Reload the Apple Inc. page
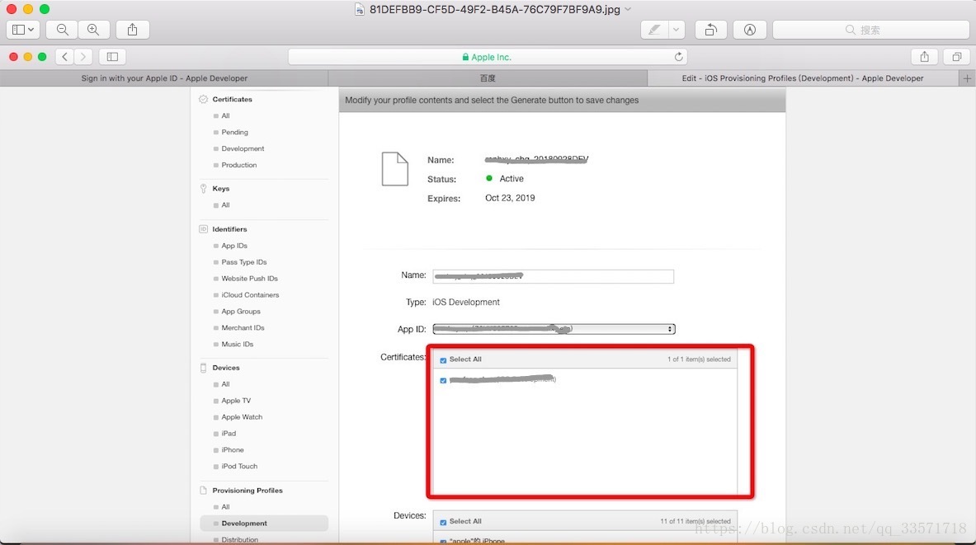The image size is (976, 545). pyautogui.click(x=678, y=57)
